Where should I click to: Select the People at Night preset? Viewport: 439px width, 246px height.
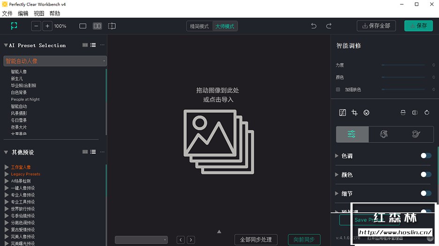(25, 99)
